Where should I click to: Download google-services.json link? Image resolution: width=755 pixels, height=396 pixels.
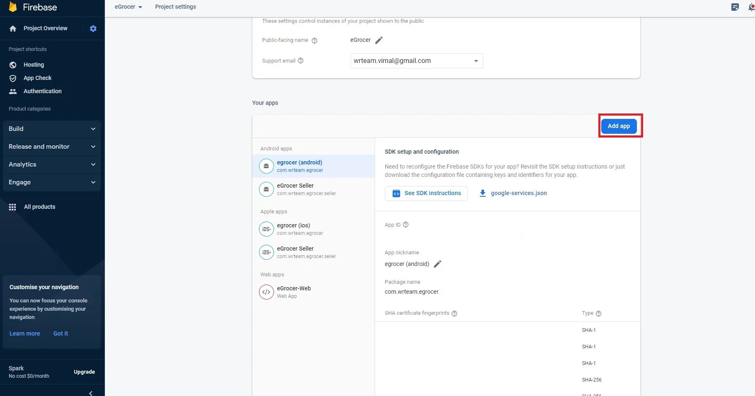pyautogui.click(x=518, y=193)
